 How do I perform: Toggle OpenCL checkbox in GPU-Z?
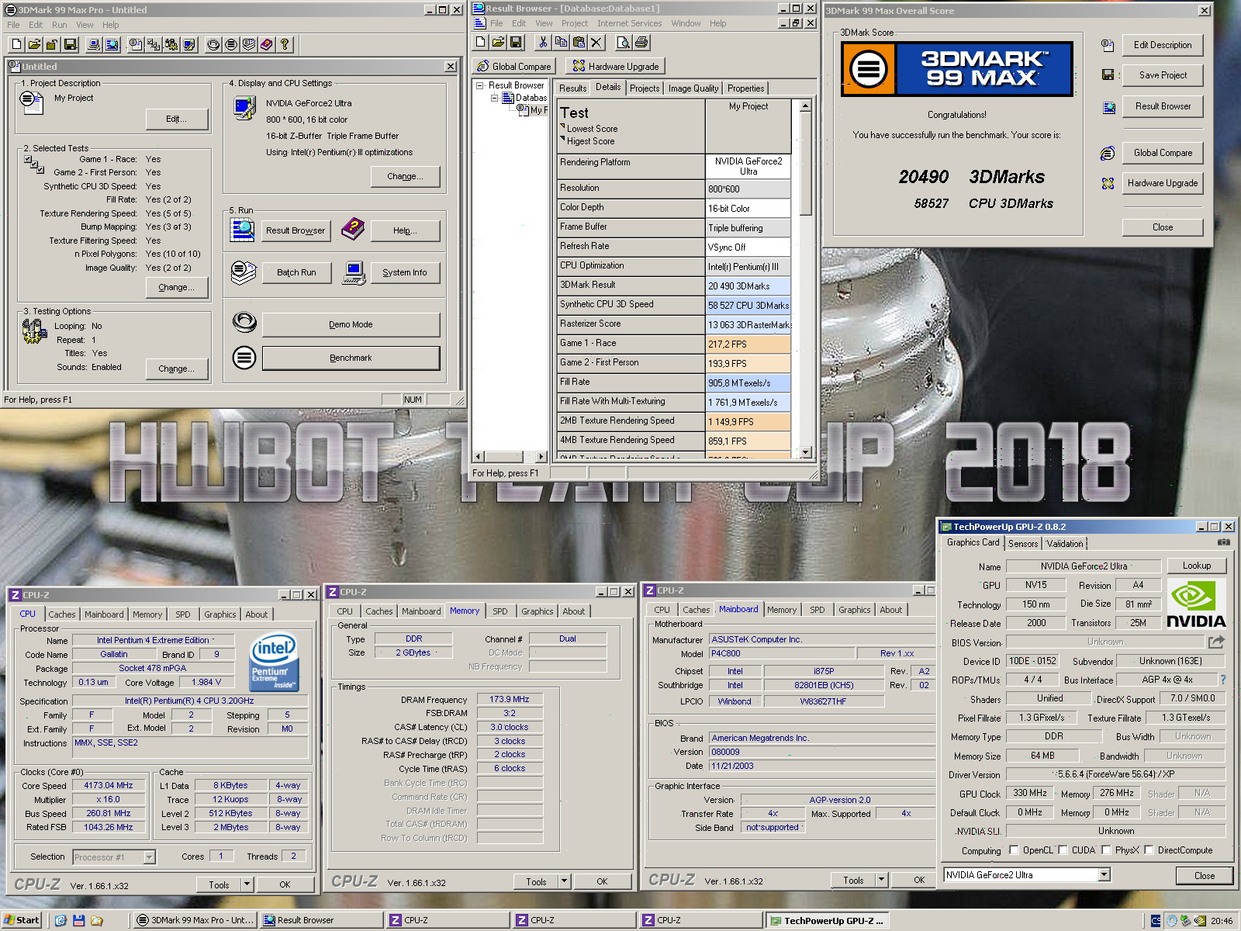click(x=1014, y=850)
